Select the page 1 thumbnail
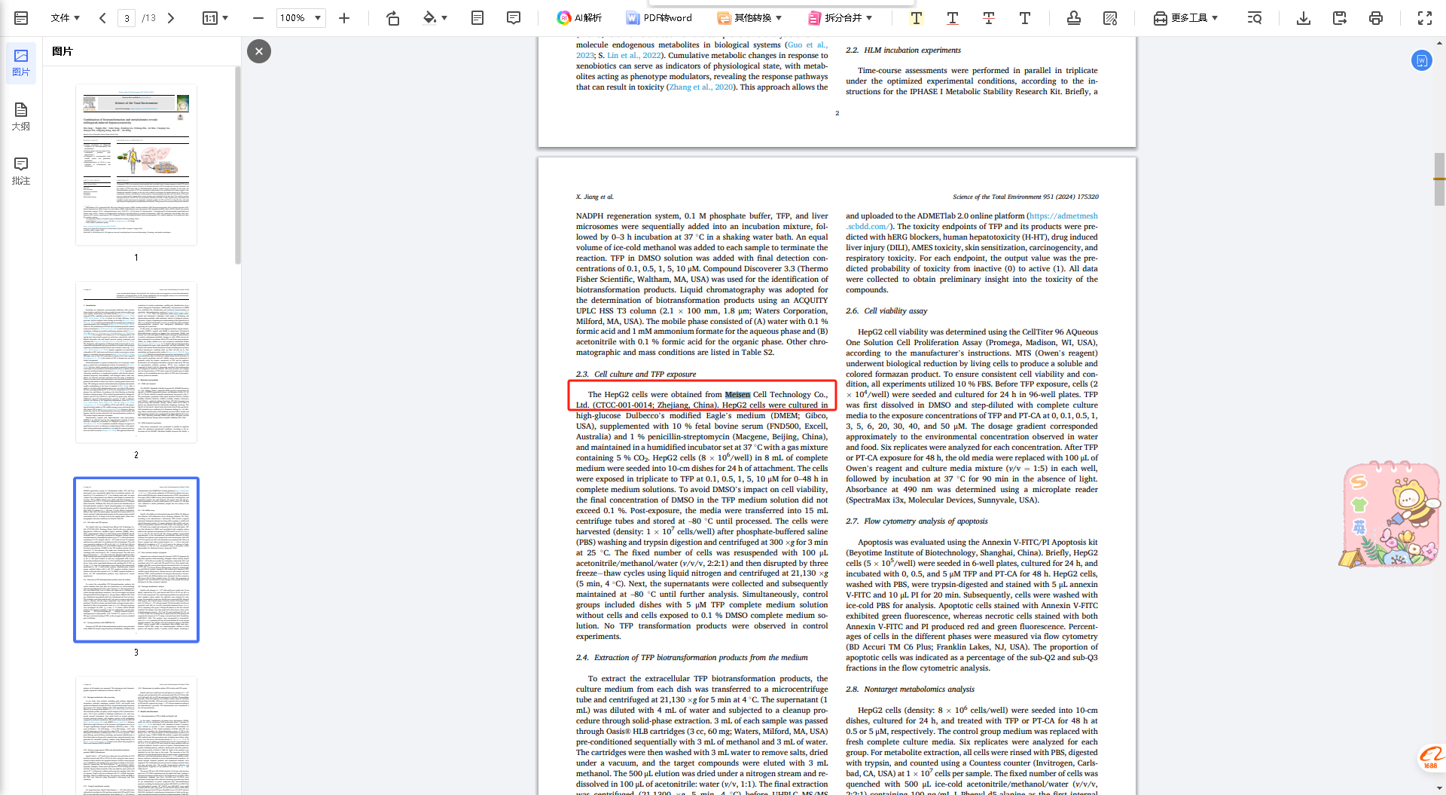The width and height of the screenshot is (1446, 795). click(136, 164)
